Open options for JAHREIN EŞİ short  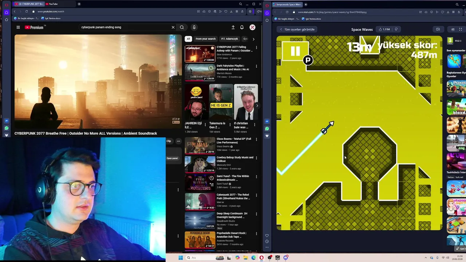point(205,124)
